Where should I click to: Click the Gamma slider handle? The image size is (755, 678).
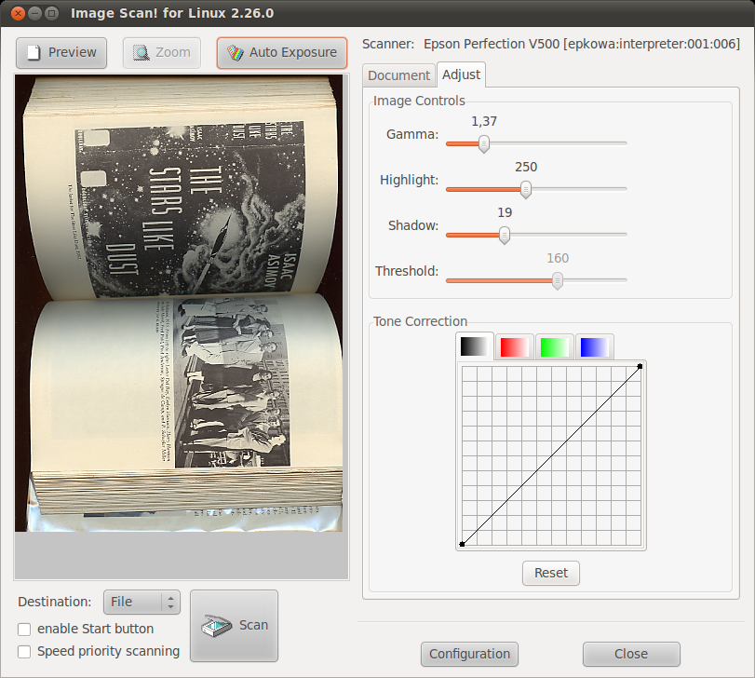(484, 143)
